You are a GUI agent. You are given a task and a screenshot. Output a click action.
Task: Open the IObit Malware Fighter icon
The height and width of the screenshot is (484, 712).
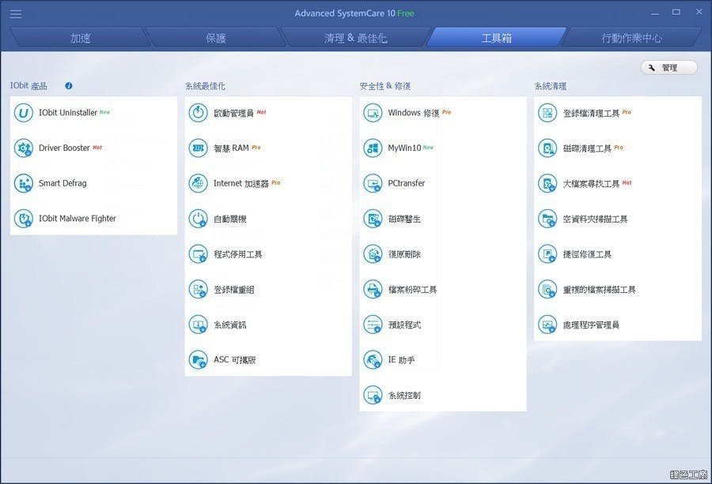click(x=23, y=219)
